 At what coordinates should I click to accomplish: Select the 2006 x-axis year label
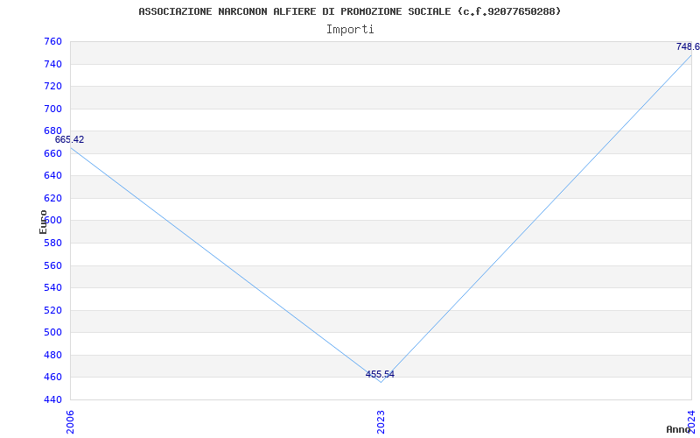70,422
